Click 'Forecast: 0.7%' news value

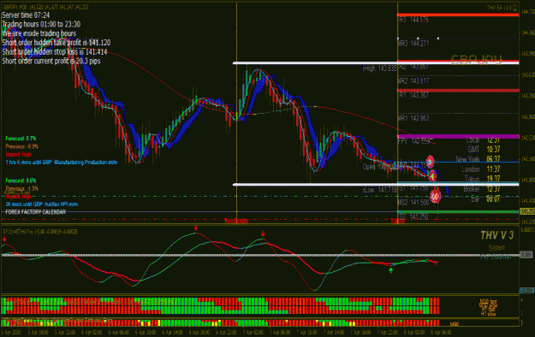(21, 139)
